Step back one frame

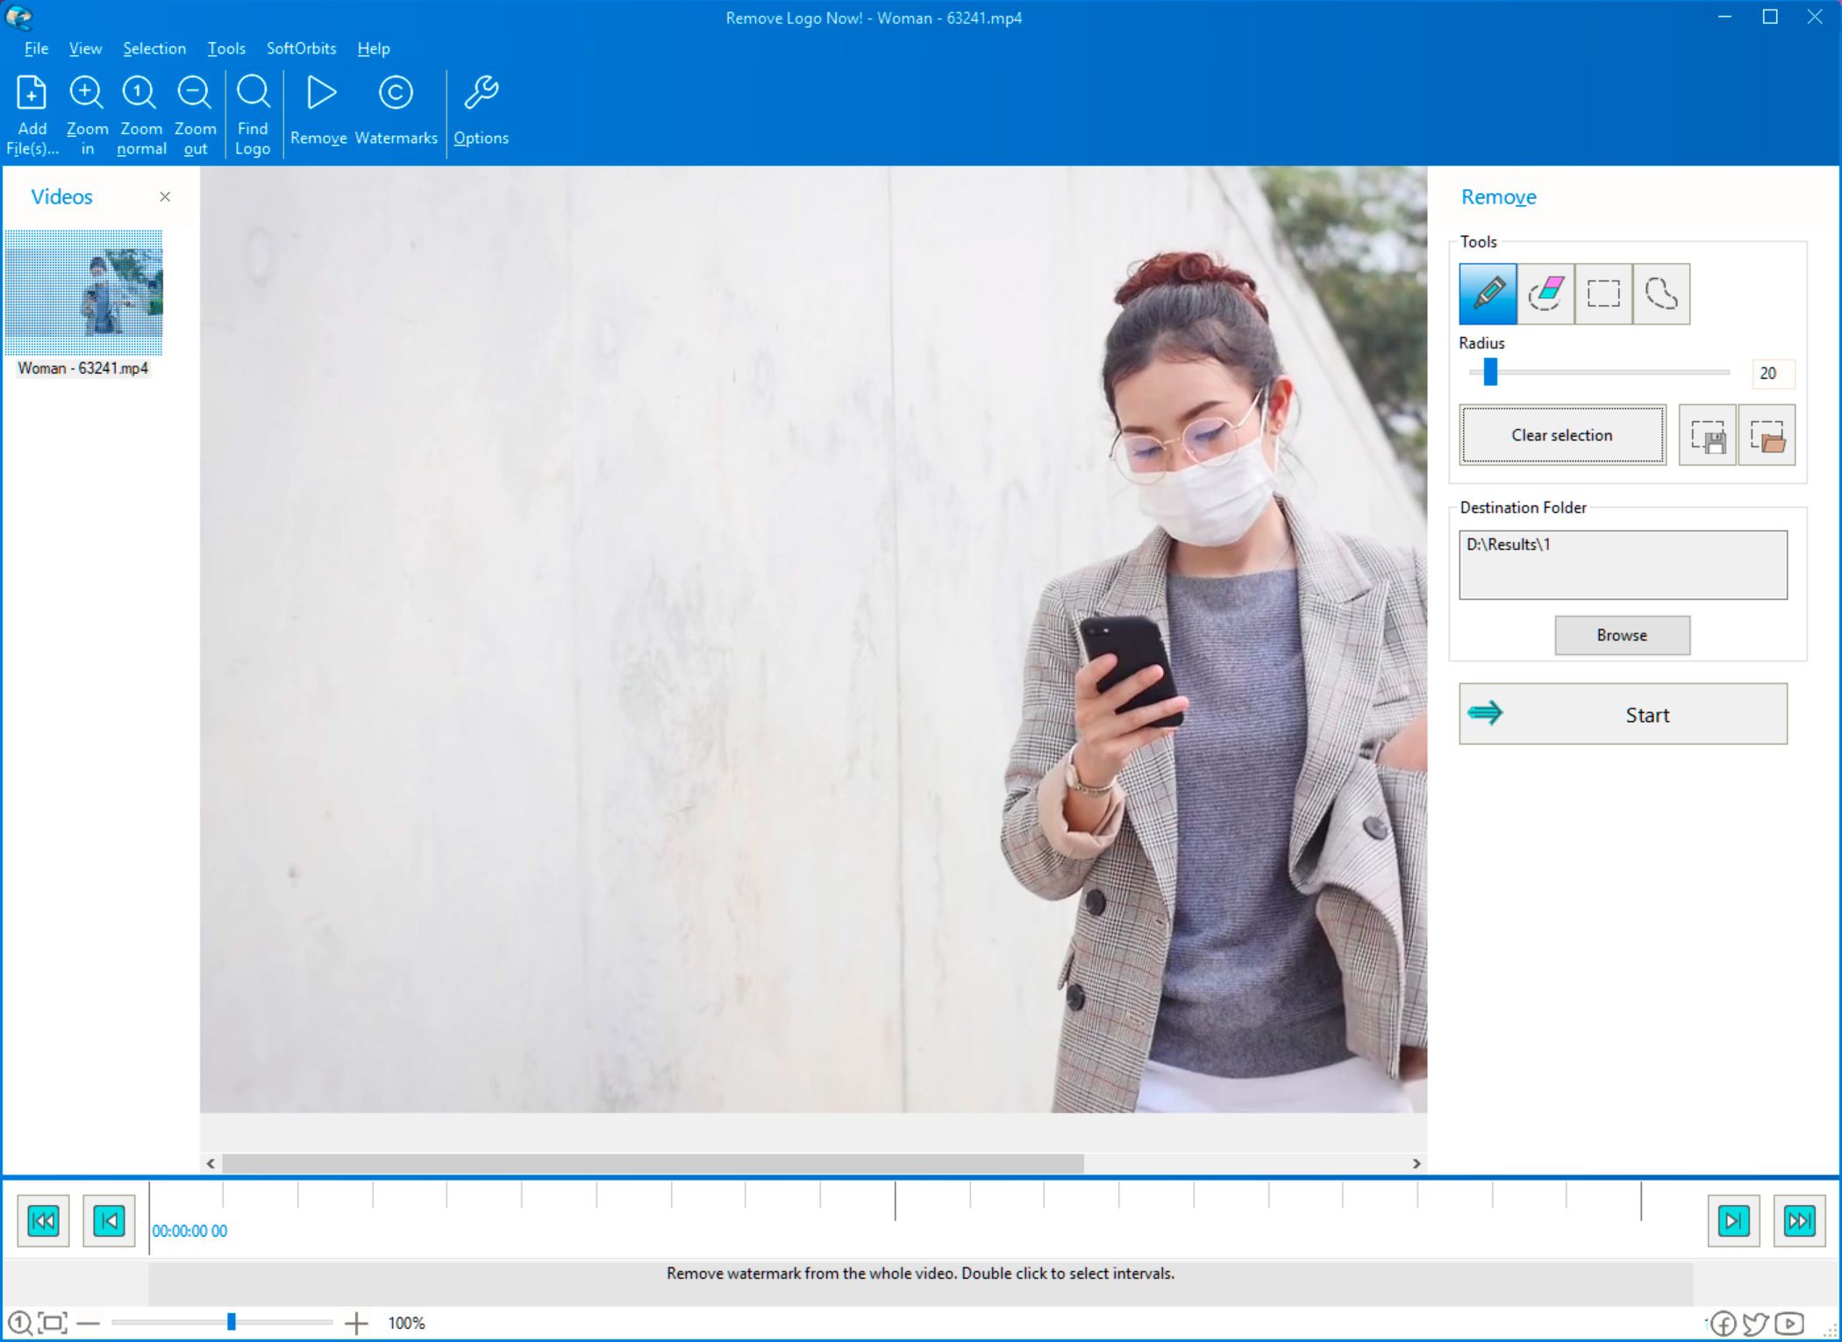coord(109,1220)
